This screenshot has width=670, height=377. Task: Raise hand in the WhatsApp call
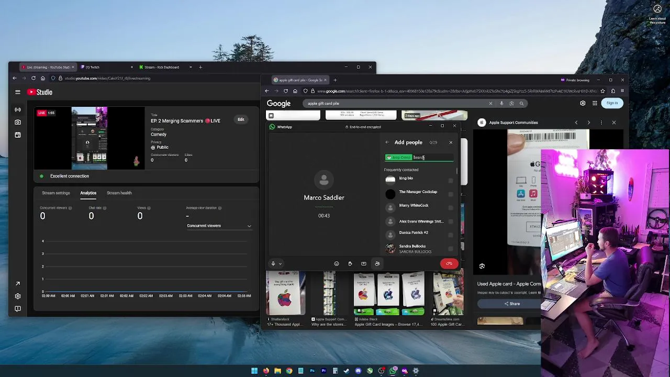350,264
